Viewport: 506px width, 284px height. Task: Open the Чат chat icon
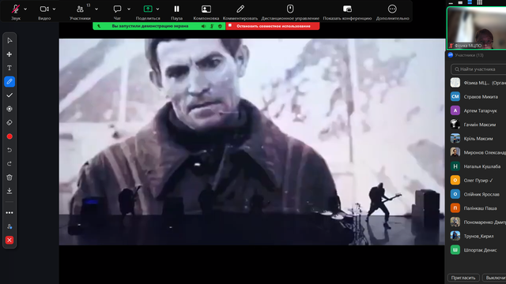[x=118, y=9]
